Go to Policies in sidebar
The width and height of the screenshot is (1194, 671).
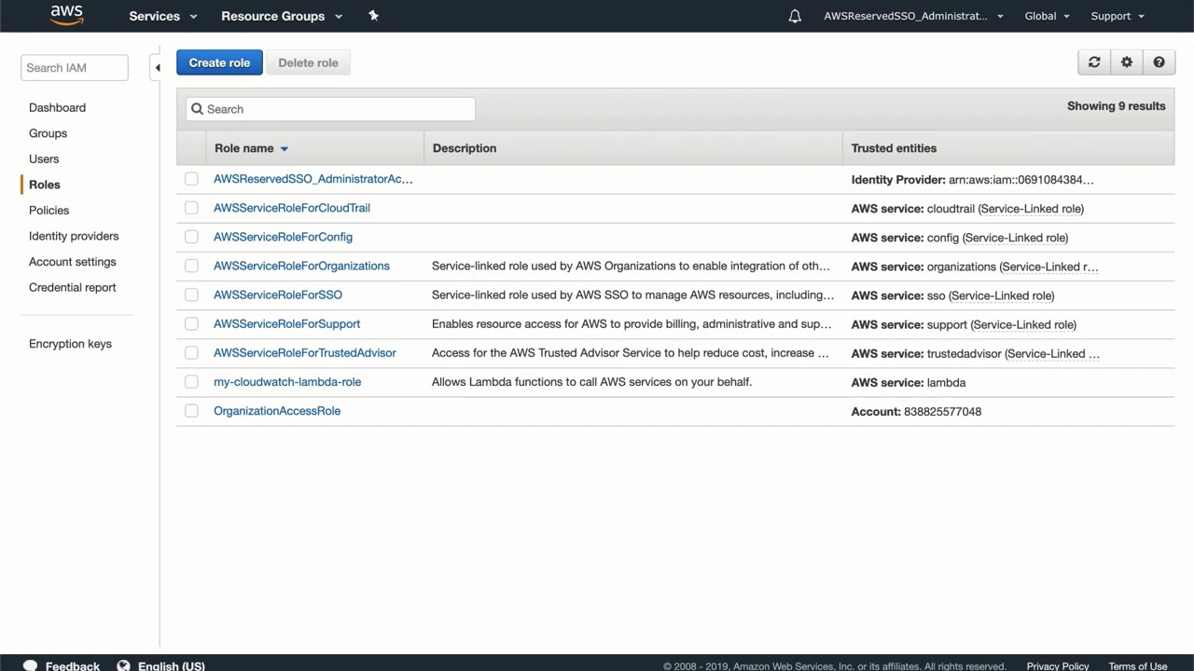point(49,211)
